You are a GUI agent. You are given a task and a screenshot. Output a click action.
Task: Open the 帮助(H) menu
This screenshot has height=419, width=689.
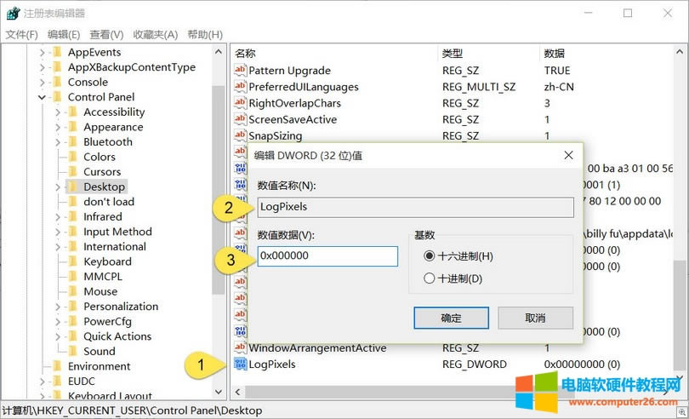point(205,34)
